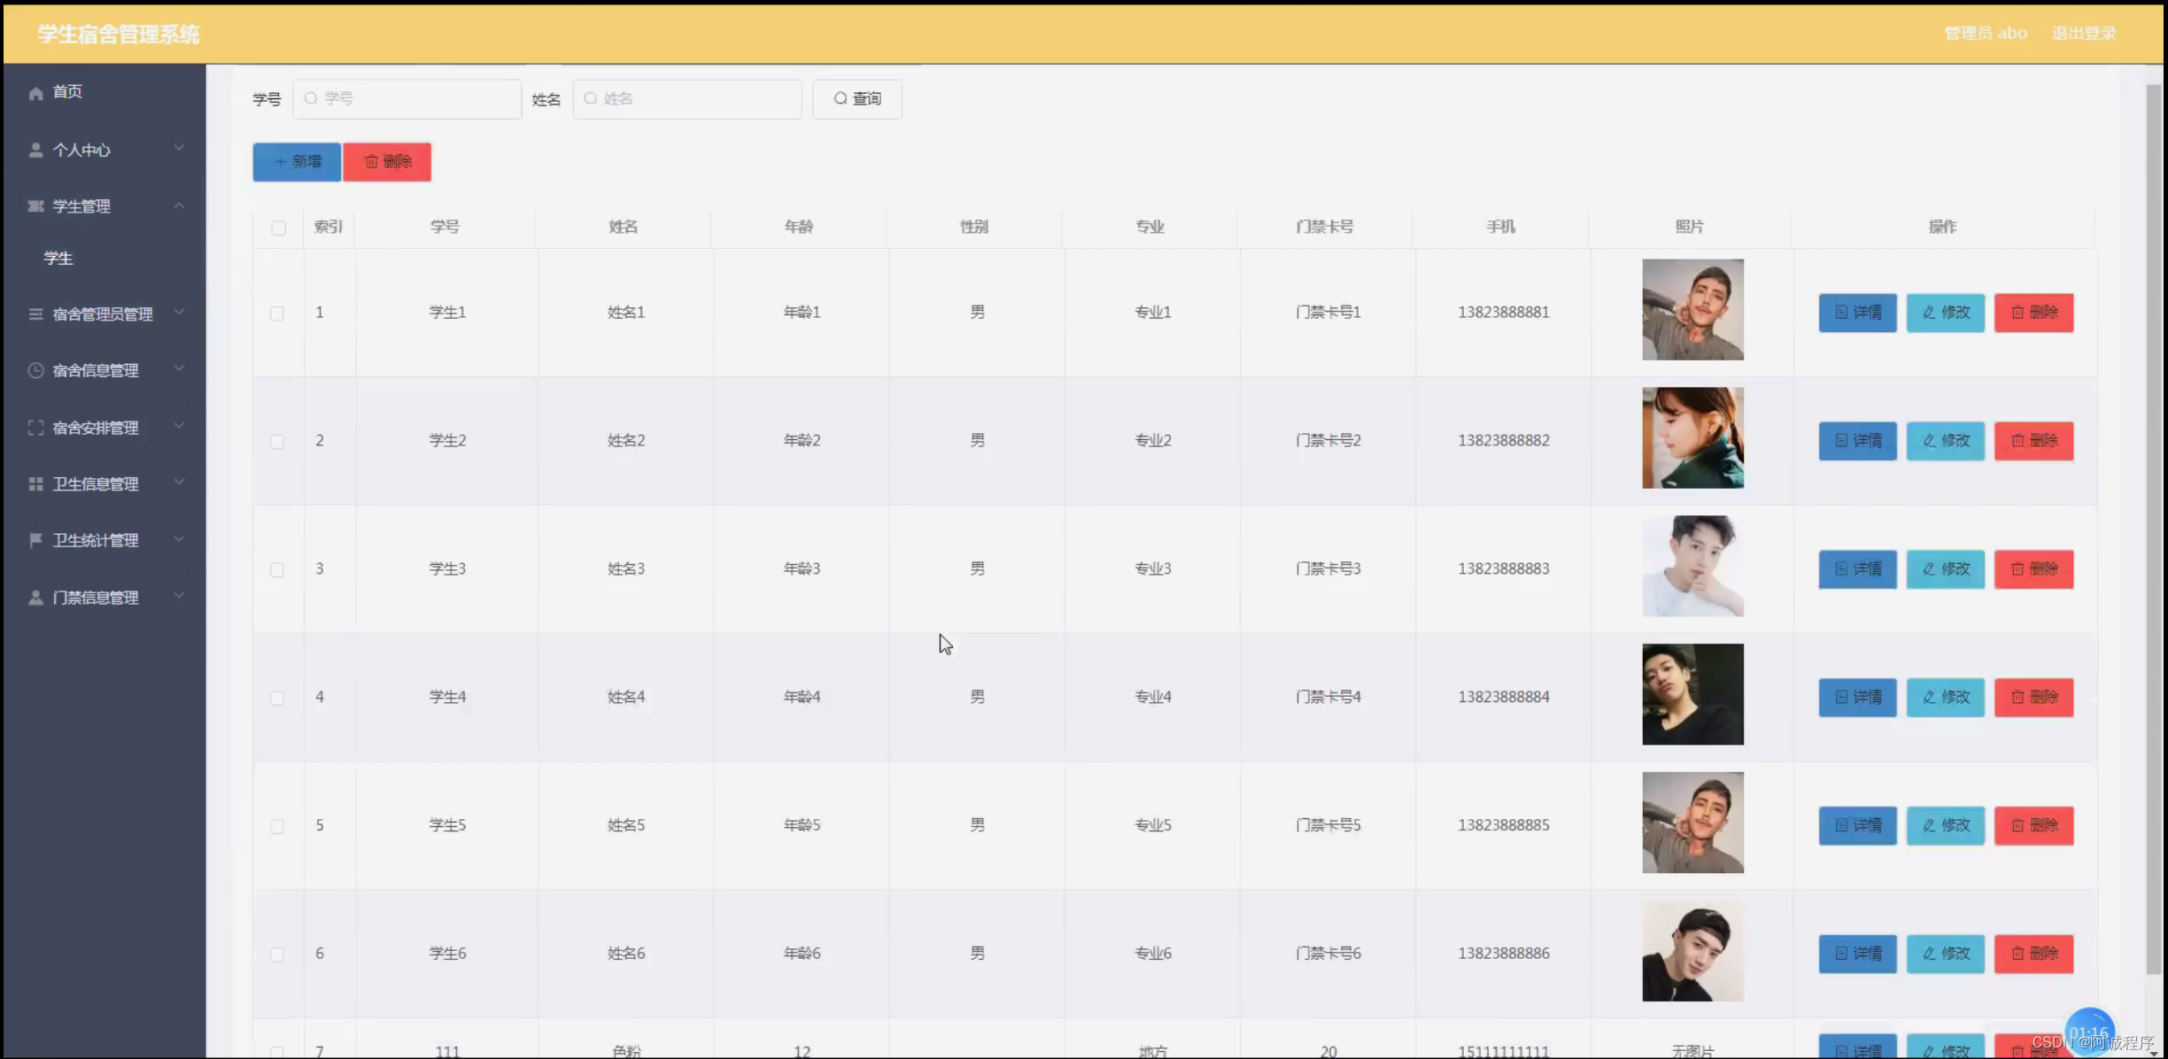This screenshot has width=2168, height=1059.
Task: Check the checkbox for 学生1 row
Action: tap(278, 313)
